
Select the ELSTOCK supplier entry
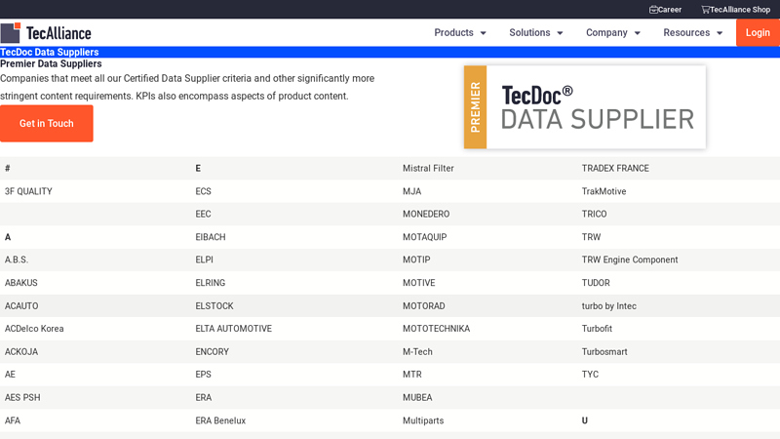214,306
